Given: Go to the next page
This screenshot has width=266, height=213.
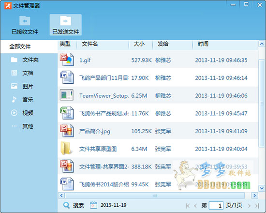Looking at the screenshot, I should pos(249,206).
